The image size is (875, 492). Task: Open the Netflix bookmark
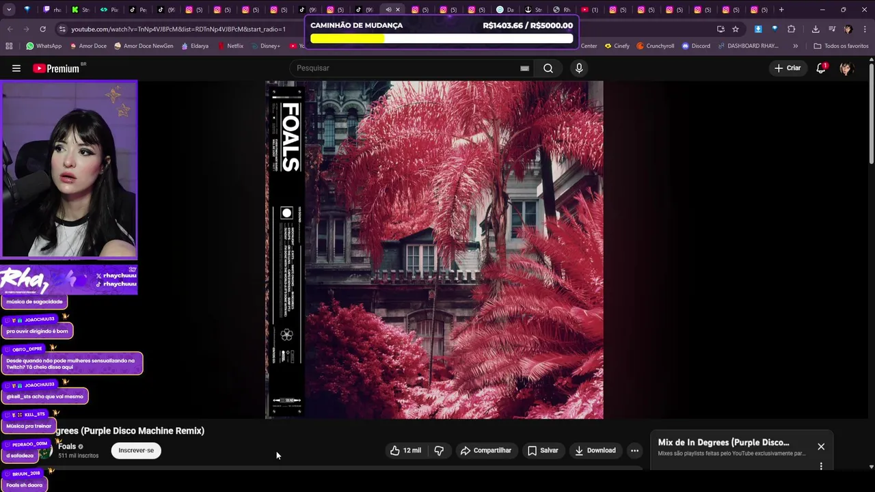point(230,46)
